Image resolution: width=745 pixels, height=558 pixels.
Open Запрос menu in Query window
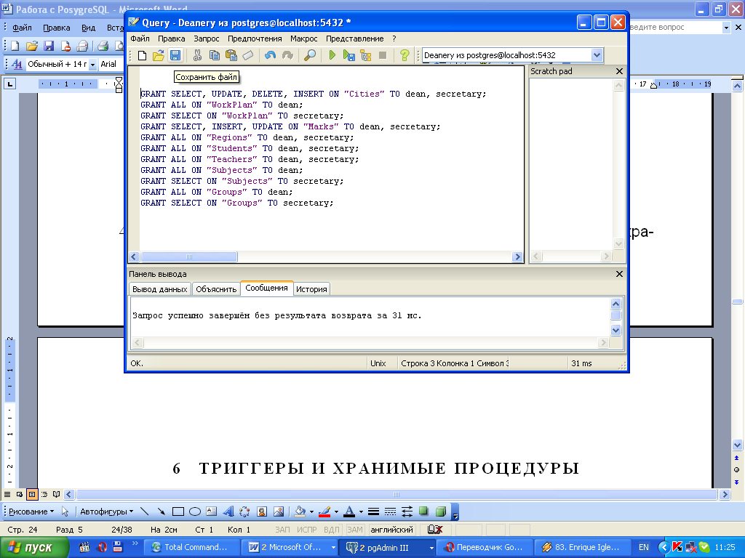click(206, 39)
